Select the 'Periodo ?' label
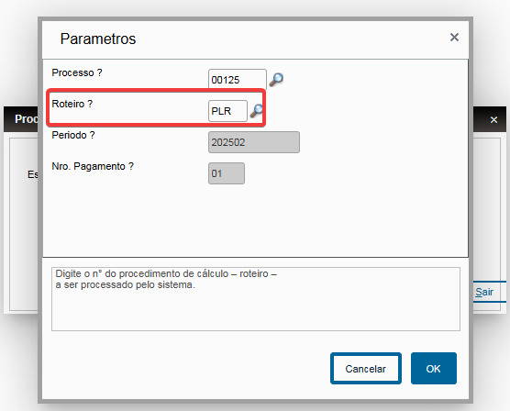The height and width of the screenshot is (411, 510). 73,135
